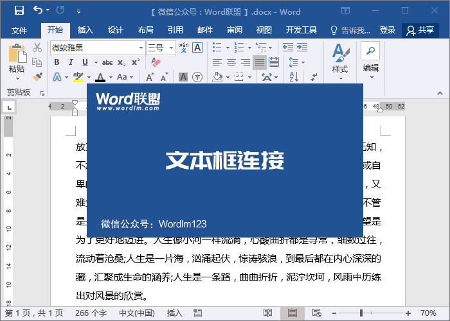The width and height of the screenshot is (450, 321).
Task: Open the font color dropdown arrow
Action: point(111,77)
